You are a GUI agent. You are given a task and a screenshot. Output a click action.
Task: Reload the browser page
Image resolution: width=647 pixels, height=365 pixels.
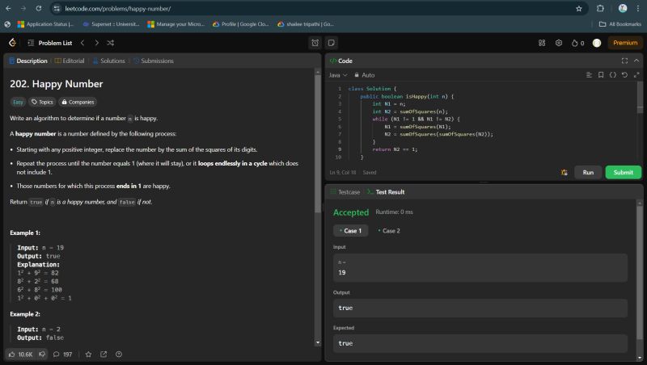38,8
